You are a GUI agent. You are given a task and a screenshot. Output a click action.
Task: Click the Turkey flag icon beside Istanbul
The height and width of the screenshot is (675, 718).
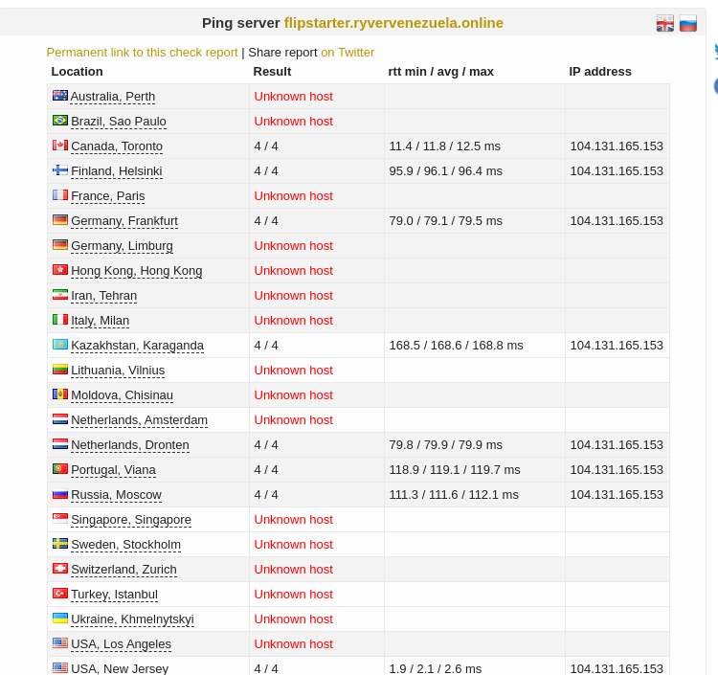[60, 593]
